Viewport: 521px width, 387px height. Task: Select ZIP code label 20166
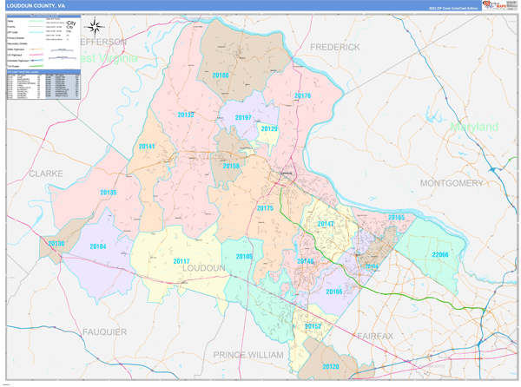click(334, 292)
